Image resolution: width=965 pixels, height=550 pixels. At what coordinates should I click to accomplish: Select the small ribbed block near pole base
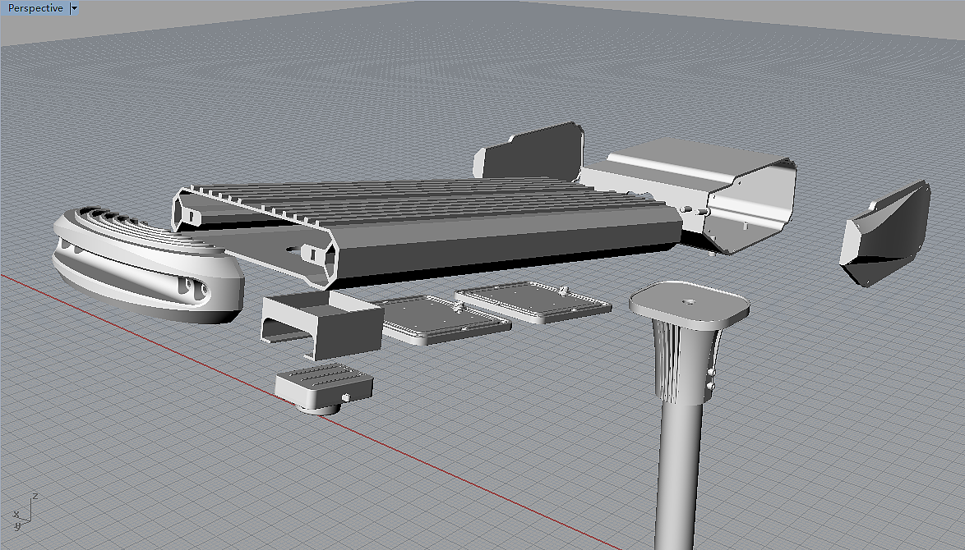click(324, 387)
